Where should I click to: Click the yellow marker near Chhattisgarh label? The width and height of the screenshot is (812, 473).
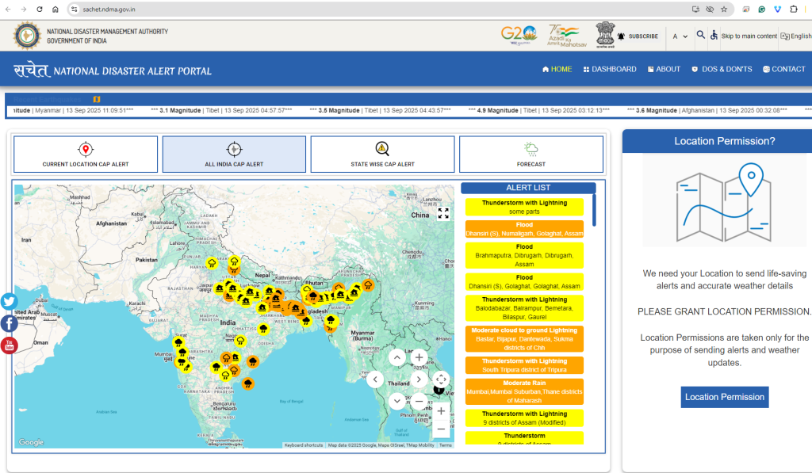click(263, 329)
